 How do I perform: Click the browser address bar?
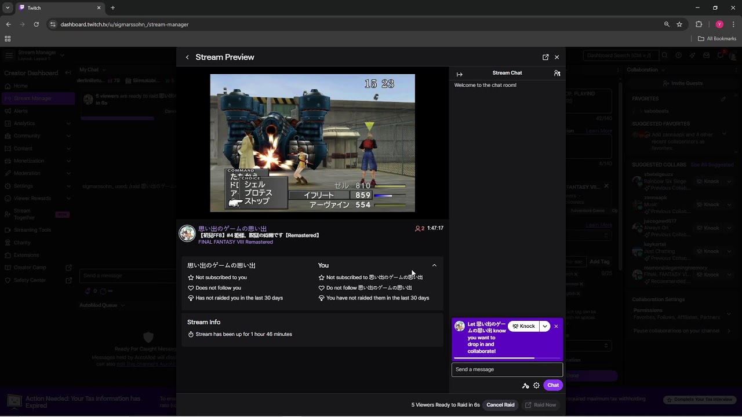pos(359,24)
